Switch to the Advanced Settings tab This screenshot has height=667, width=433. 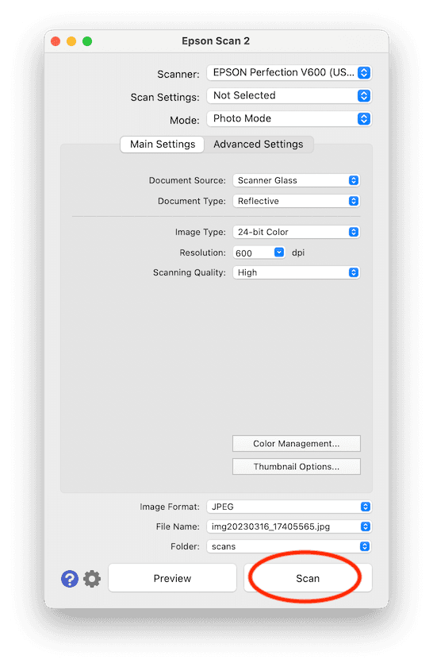coord(259,145)
